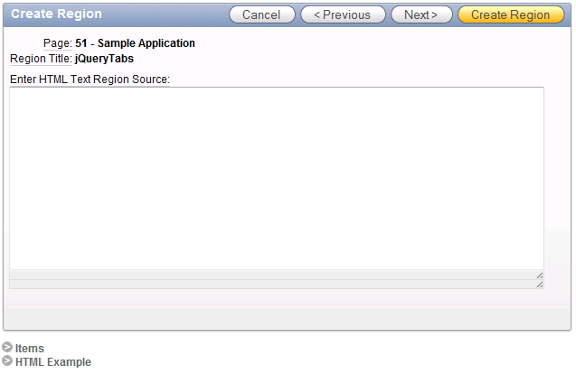This screenshot has width=576, height=374.
Task: Click the lower horizontal resize bar under textarea
Action: click(x=277, y=285)
